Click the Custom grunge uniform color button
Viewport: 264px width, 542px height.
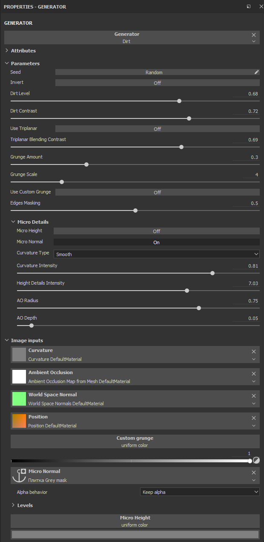(x=135, y=441)
